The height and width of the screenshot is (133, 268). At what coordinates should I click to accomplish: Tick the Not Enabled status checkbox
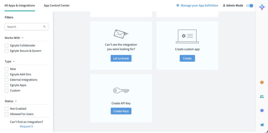pos(7,109)
